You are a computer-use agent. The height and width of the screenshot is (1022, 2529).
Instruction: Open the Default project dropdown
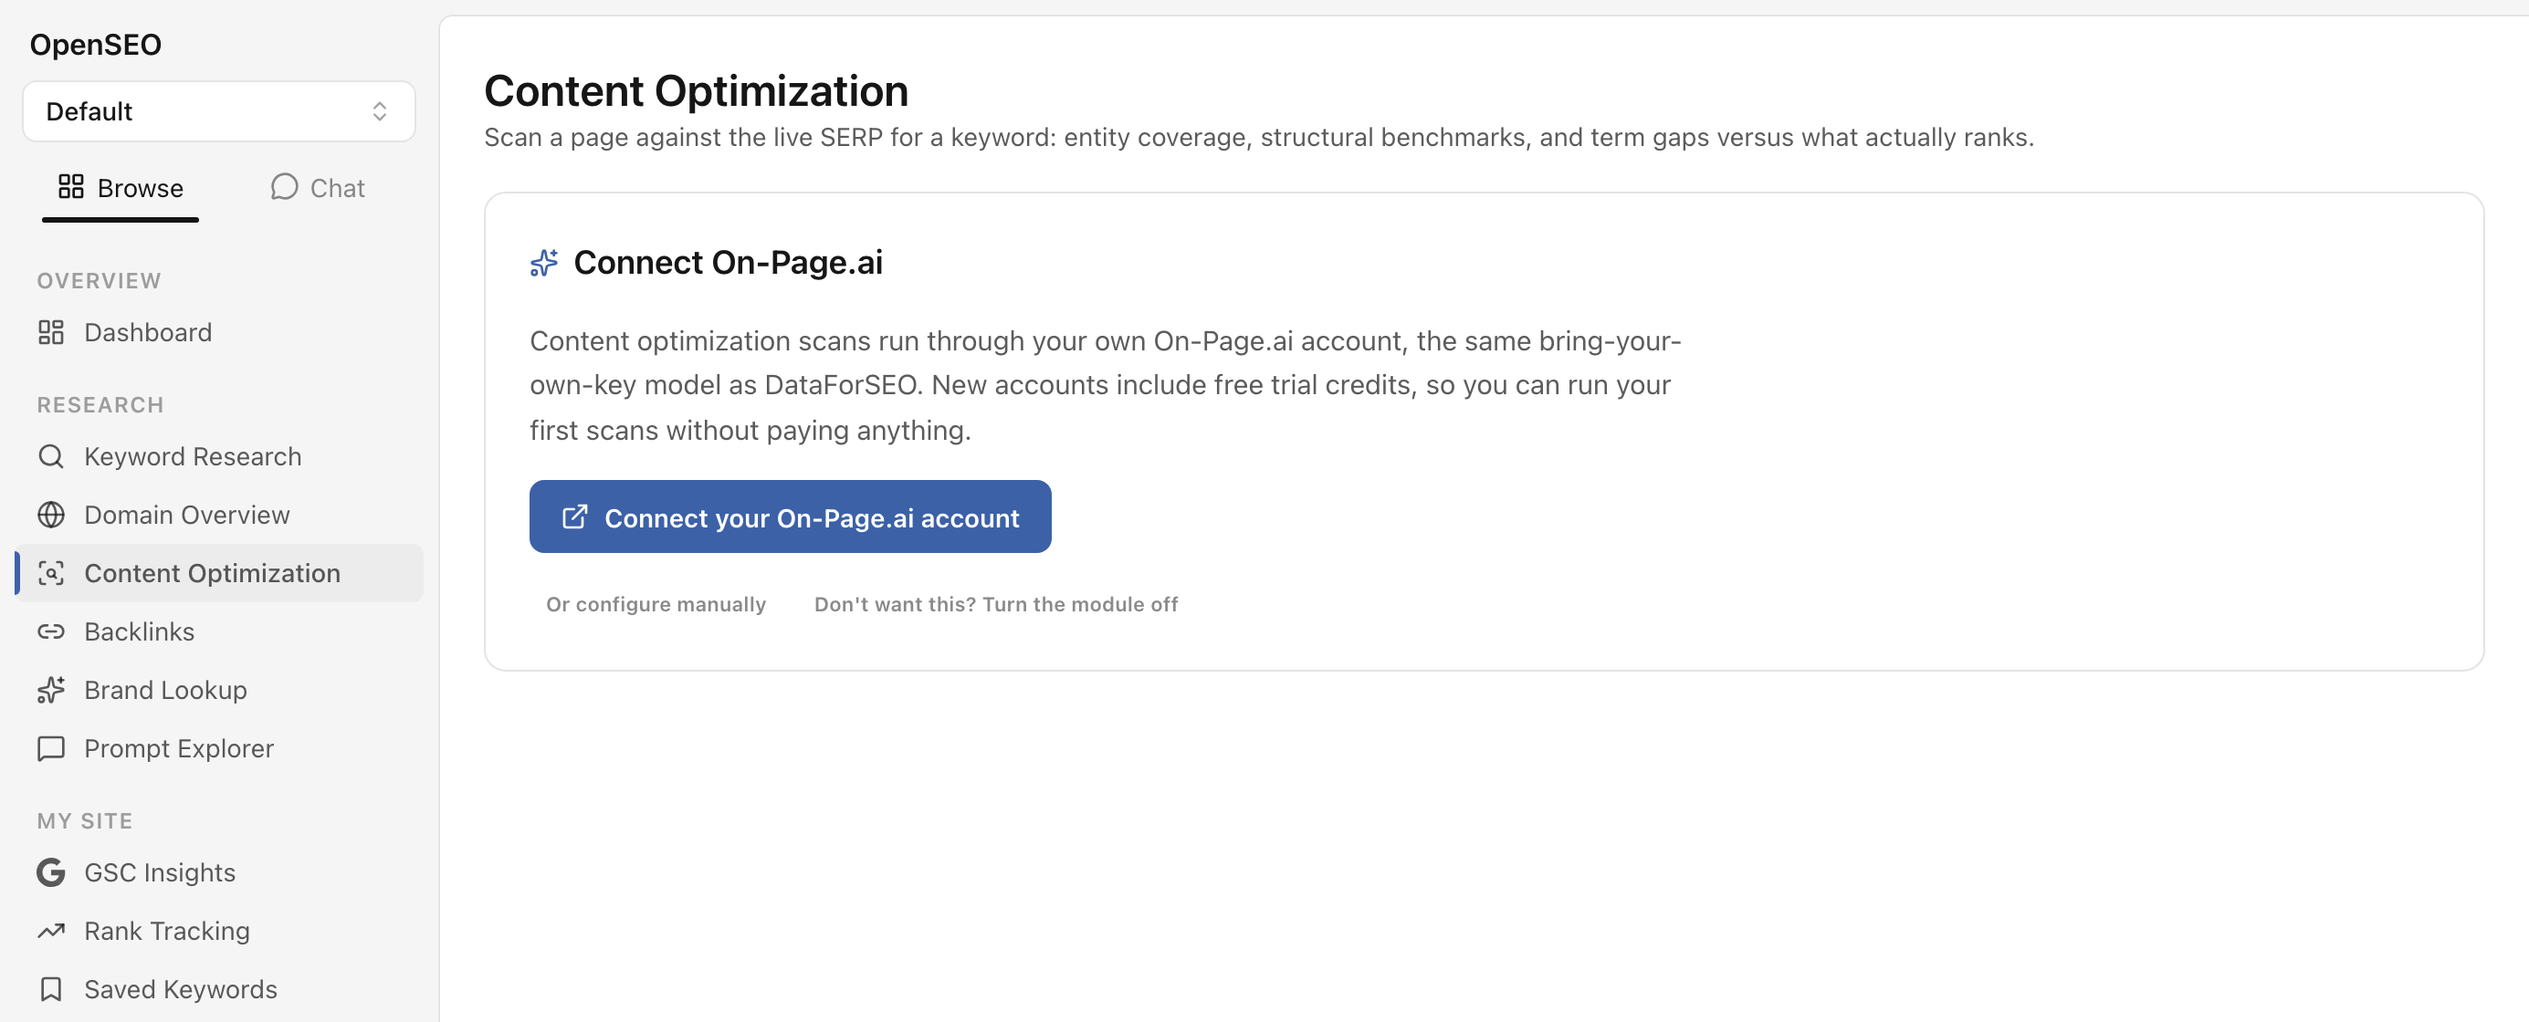(219, 110)
